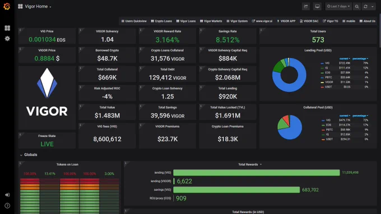This screenshot has width=381, height=214.
Task: Open the Vigor Markets dashboard link
Action: click(211, 21)
